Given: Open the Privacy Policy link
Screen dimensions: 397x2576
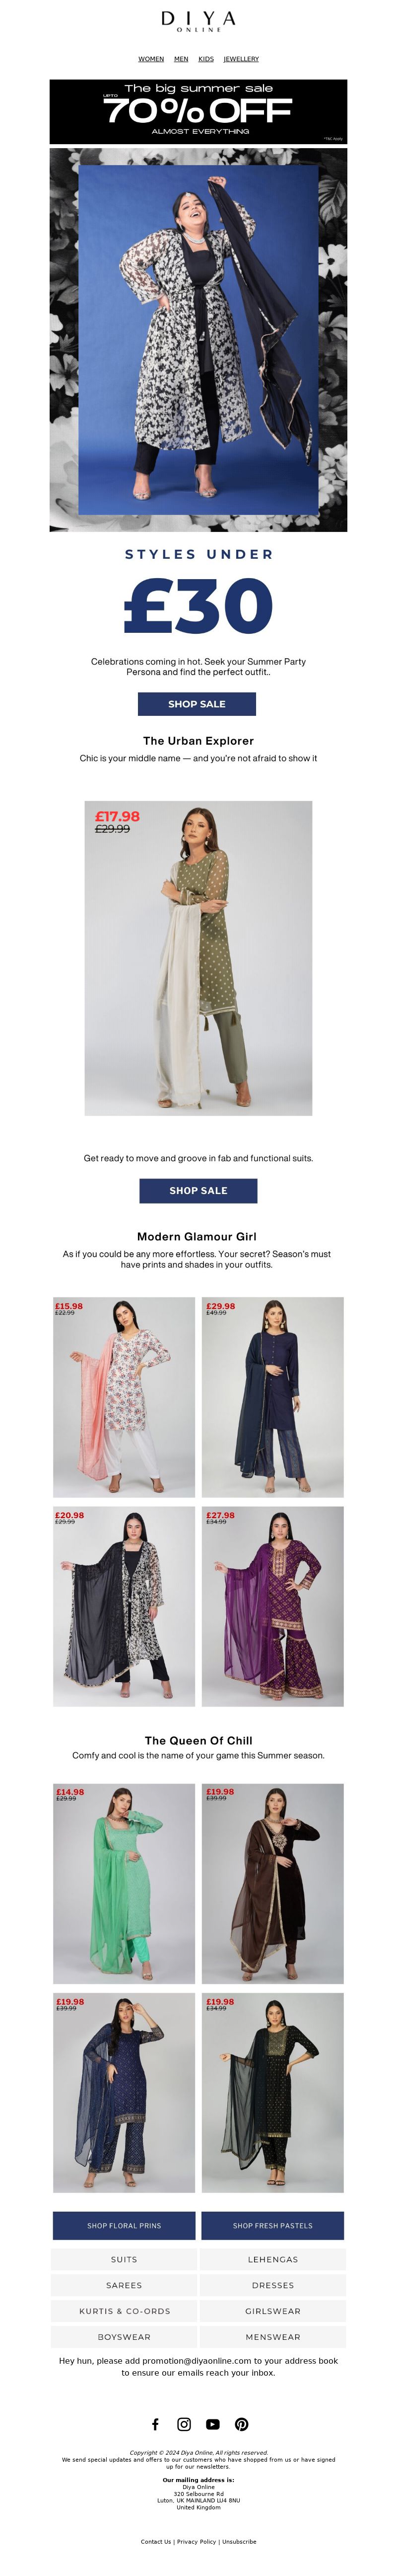Looking at the screenshot, I should click(198, 2541).
